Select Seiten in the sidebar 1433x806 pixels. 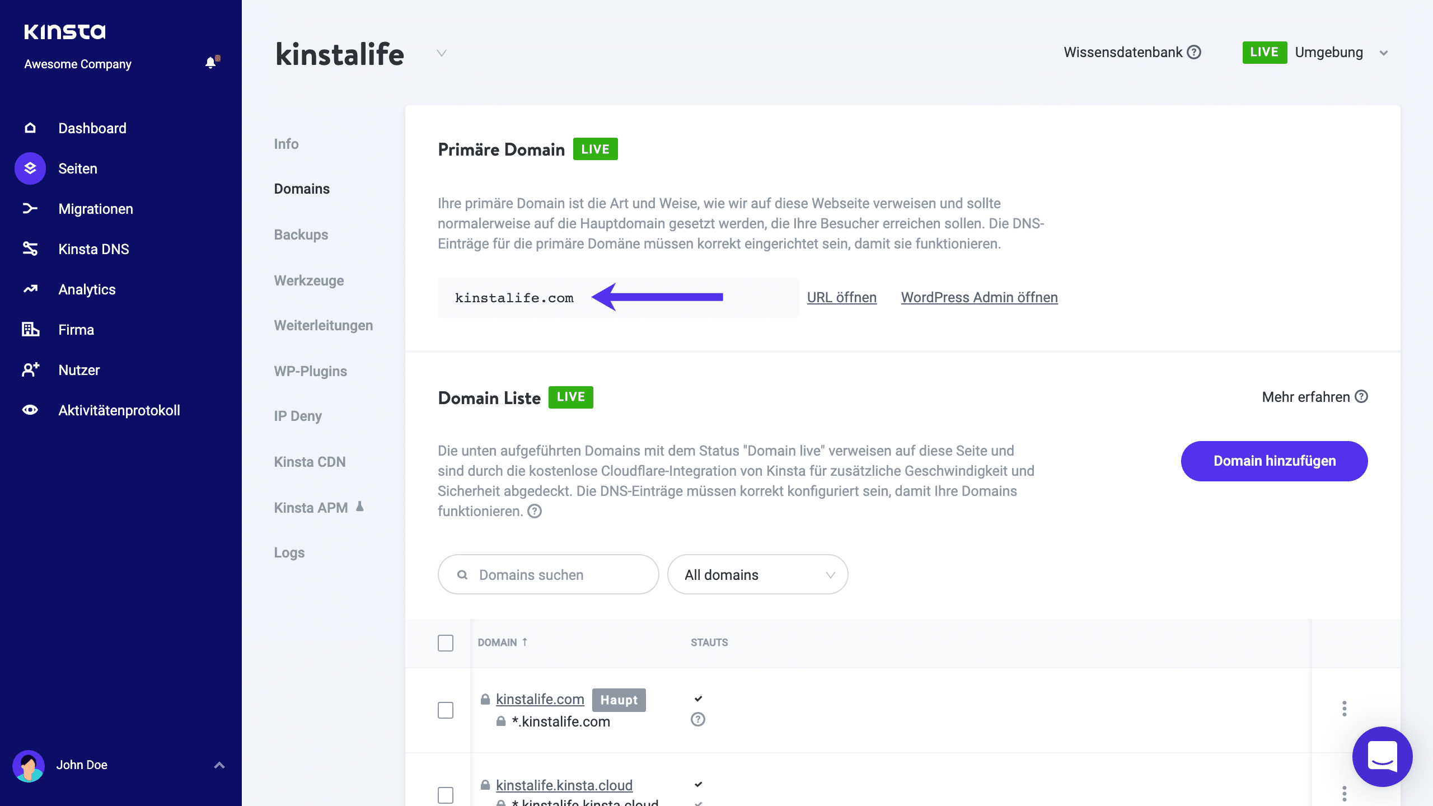(78, 168)
